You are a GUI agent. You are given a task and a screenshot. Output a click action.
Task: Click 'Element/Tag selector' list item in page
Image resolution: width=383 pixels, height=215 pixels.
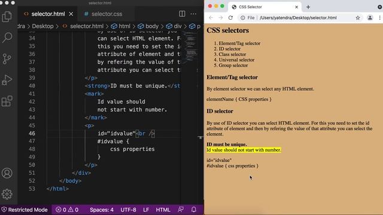(x=239, y=44)
